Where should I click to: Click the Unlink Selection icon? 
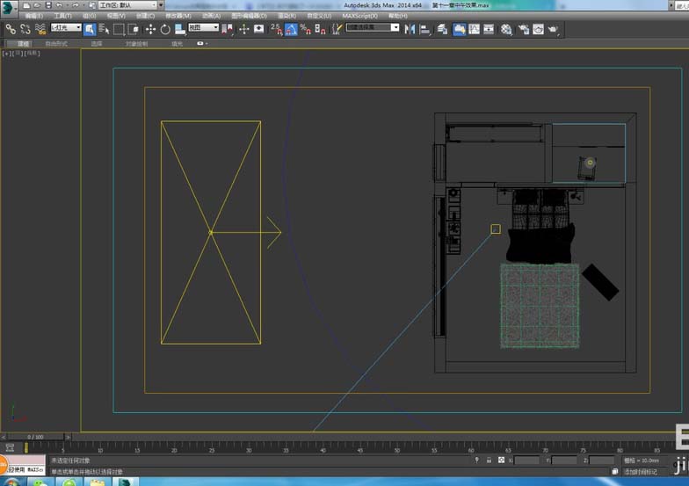[x=25, y=29]
